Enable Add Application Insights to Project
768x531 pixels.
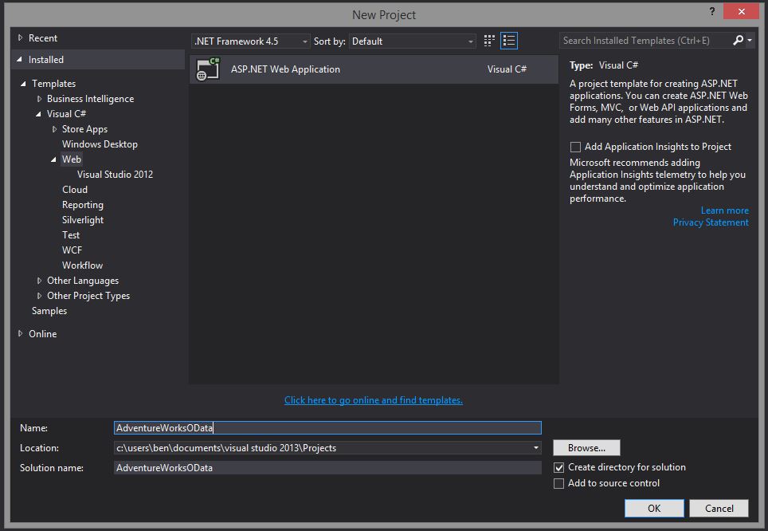(x=575, y=147)
